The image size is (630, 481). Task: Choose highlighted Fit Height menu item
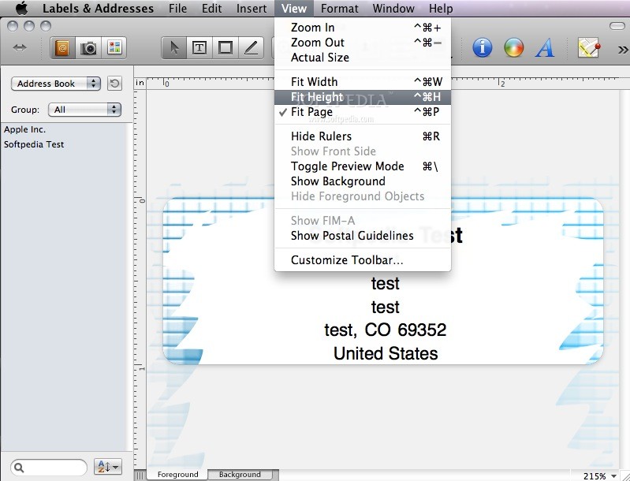[x=363, y=97]
